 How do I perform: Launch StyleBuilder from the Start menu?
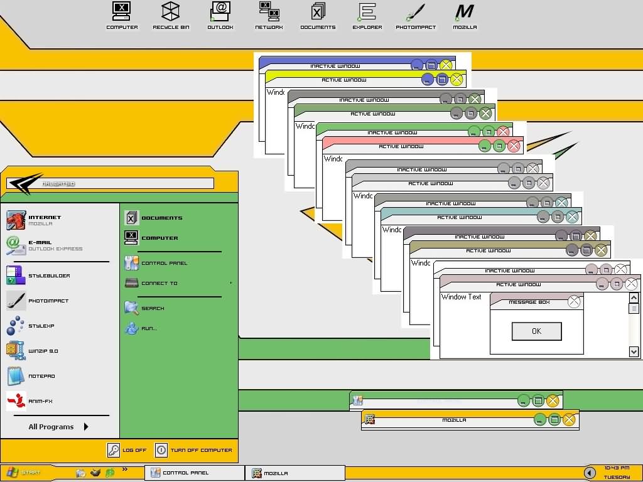(x=38, y=276)
